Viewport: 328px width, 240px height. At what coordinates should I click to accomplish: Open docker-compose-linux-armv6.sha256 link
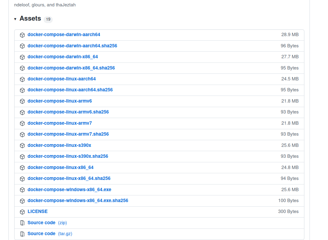coord(68,112)
